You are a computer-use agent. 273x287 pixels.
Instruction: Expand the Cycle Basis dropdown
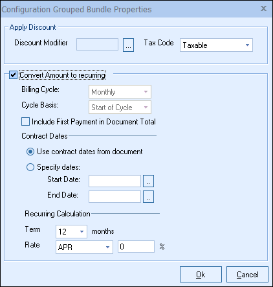click(x=120, y=108)
